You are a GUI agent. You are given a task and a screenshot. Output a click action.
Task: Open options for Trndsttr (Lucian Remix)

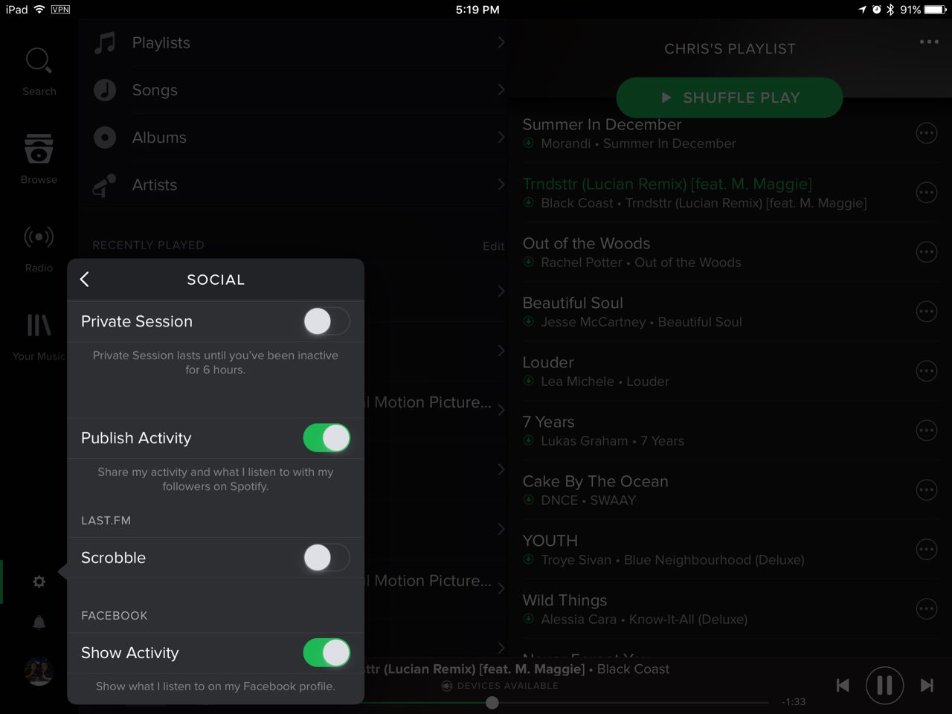(926, 193)
